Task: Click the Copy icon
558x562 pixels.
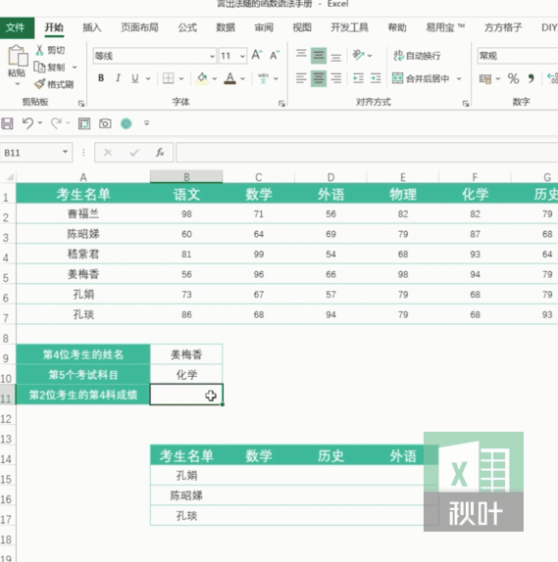Action: tap(39, 67)
